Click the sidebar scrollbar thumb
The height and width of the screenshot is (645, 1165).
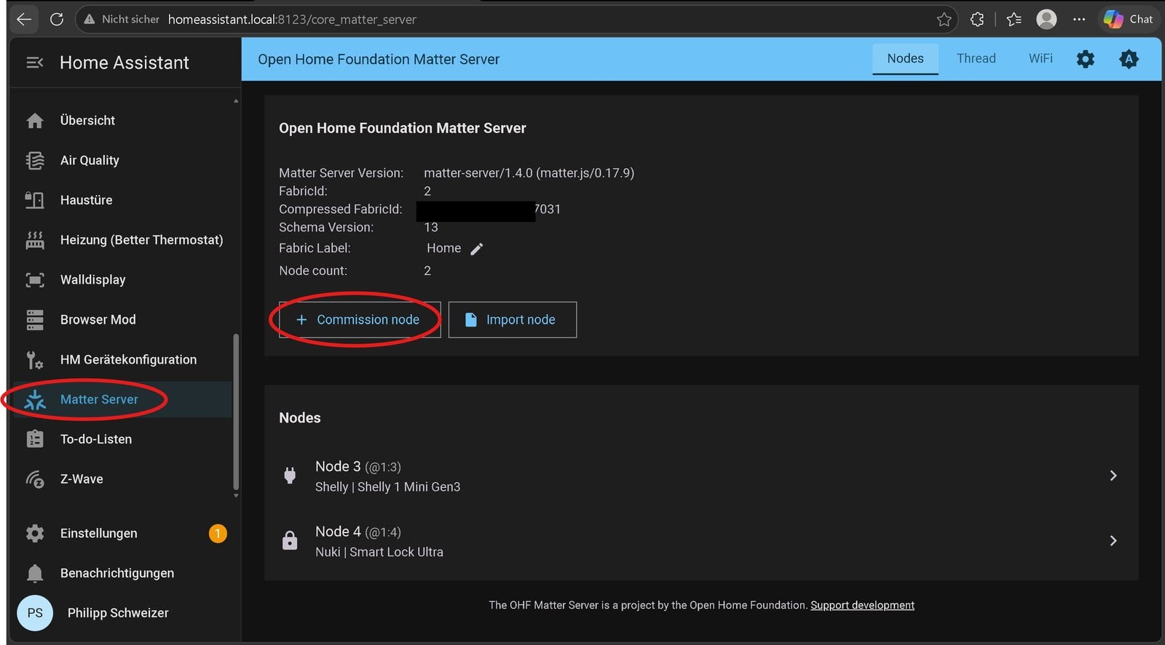(235, 412)
